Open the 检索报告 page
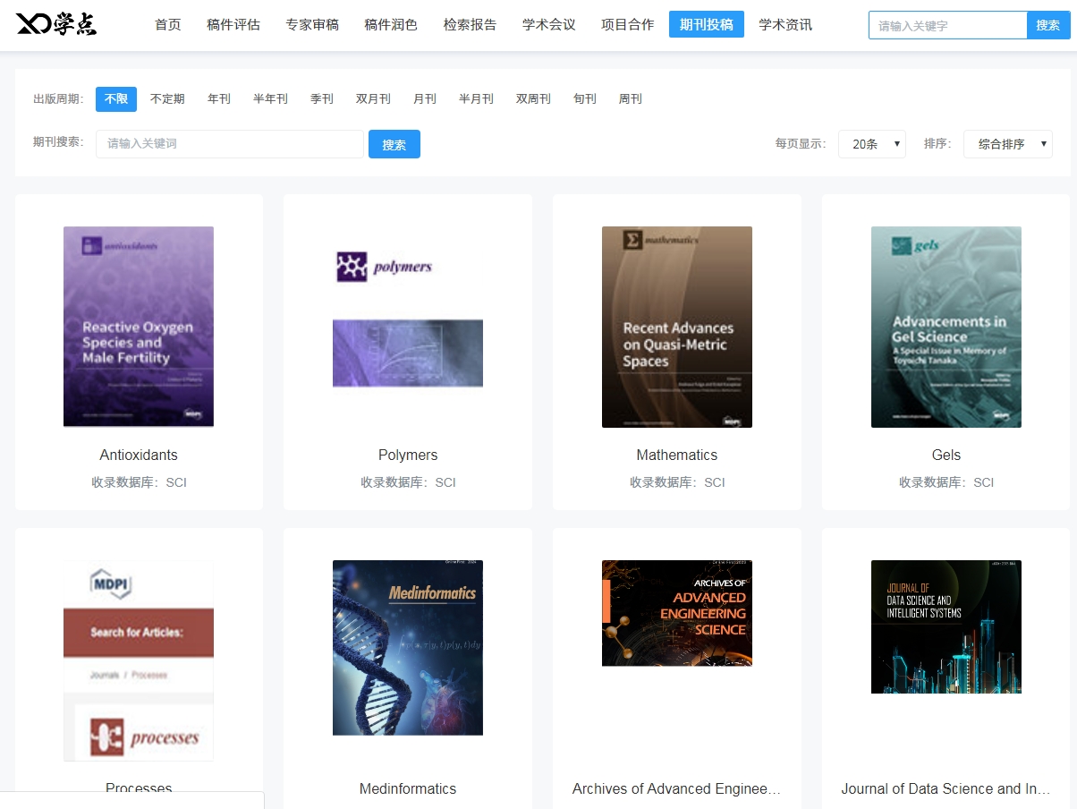 click(470, 25)
